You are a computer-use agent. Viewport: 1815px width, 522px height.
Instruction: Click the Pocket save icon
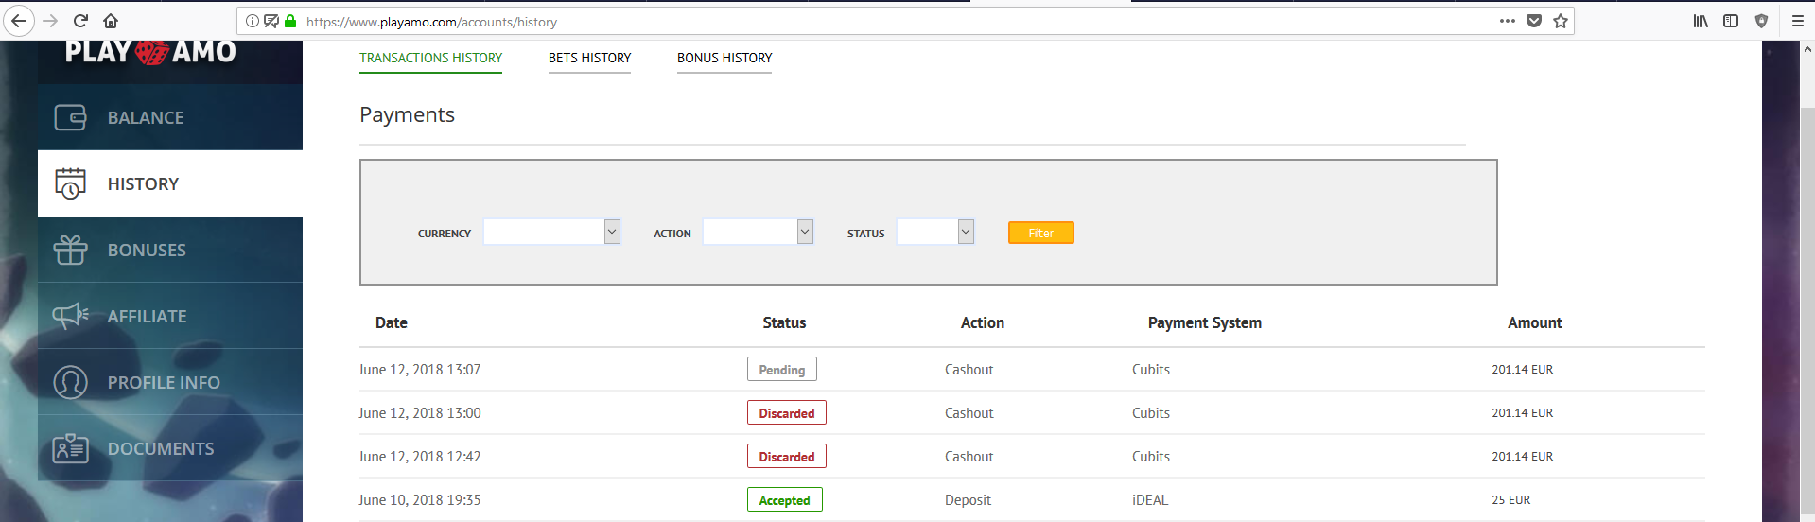(1534, 21)
